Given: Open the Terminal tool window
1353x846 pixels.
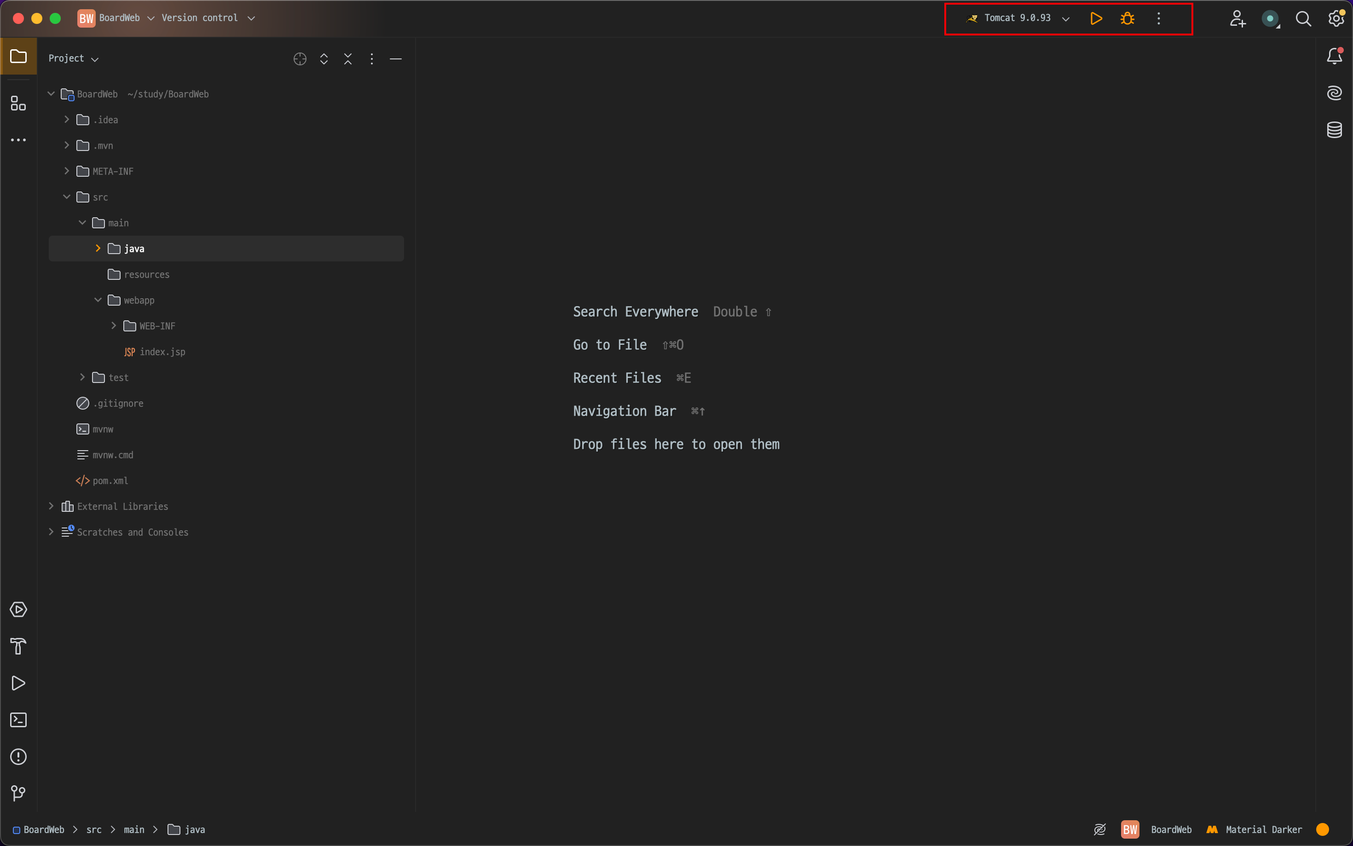Looking at the screenshot, I should 18,719.
